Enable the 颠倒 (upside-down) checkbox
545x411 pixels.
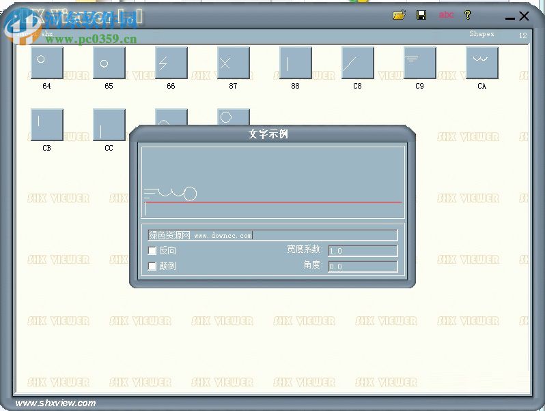pos(152,266)
